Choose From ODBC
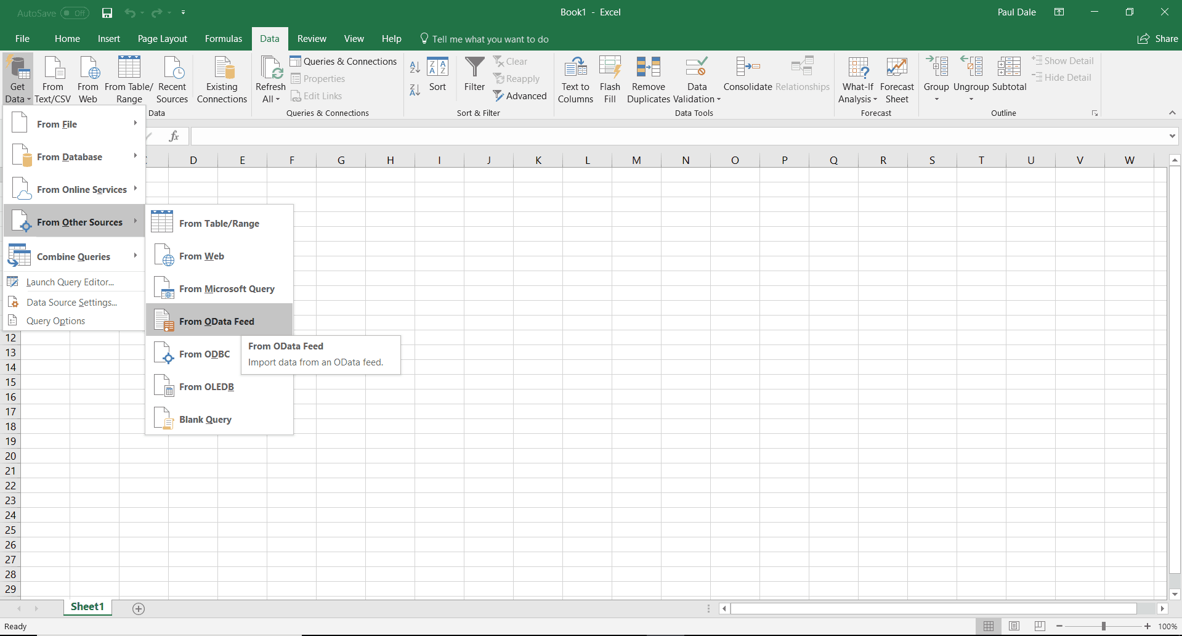Screen dimensions: 1182x636 click(193, 354)
